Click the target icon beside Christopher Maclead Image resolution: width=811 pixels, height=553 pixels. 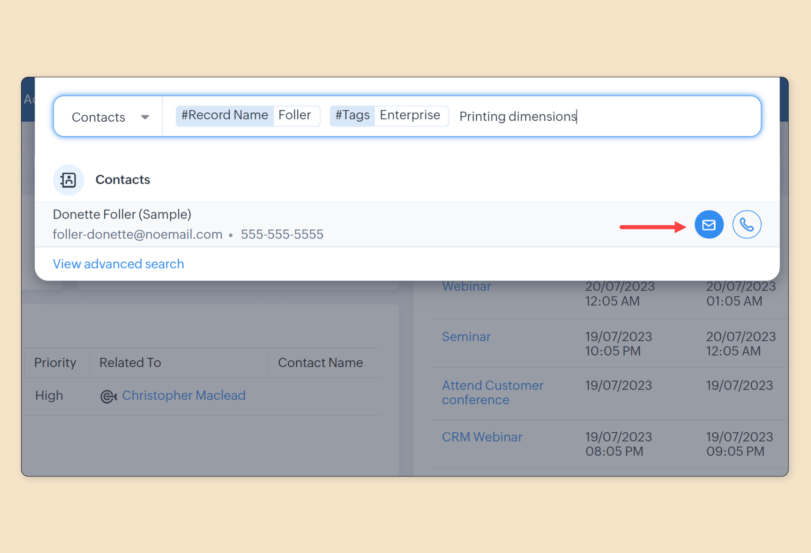pos(108,396)
